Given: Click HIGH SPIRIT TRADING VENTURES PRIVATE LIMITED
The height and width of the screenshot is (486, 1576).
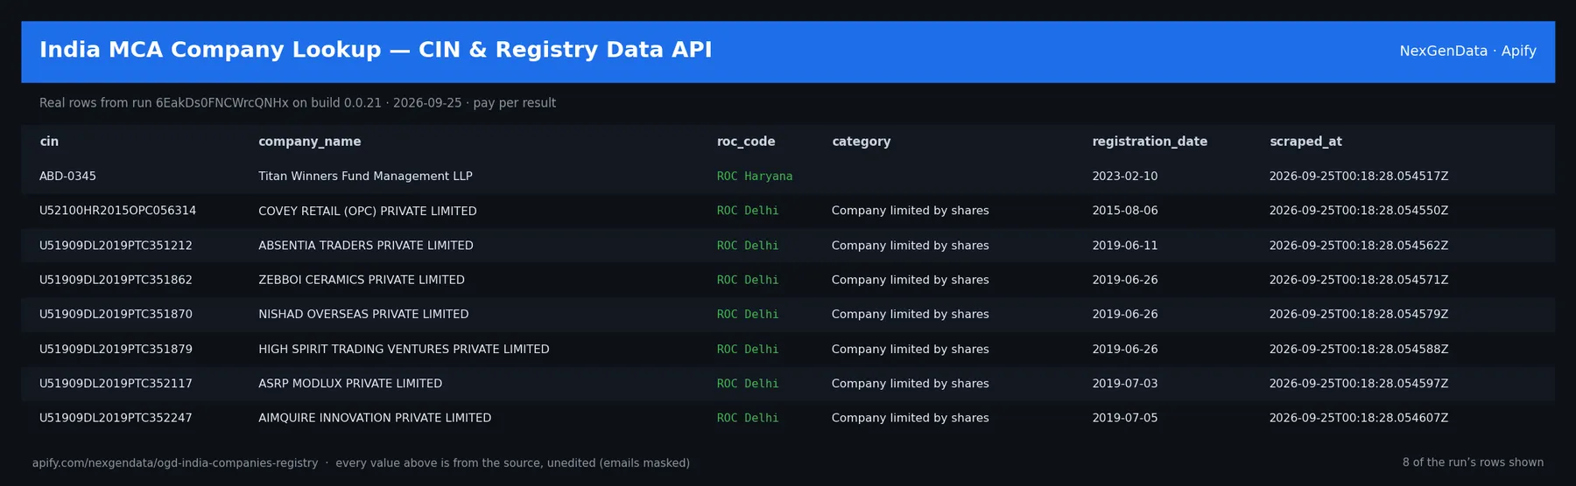Looking at the screenshot, I should coord(404,349).
